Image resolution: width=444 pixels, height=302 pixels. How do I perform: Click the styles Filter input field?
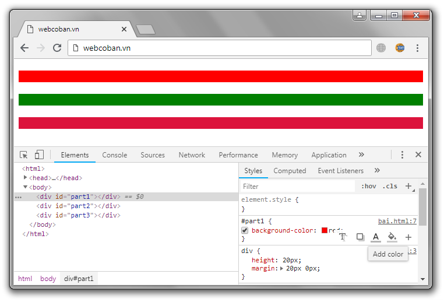pos(297,187)
